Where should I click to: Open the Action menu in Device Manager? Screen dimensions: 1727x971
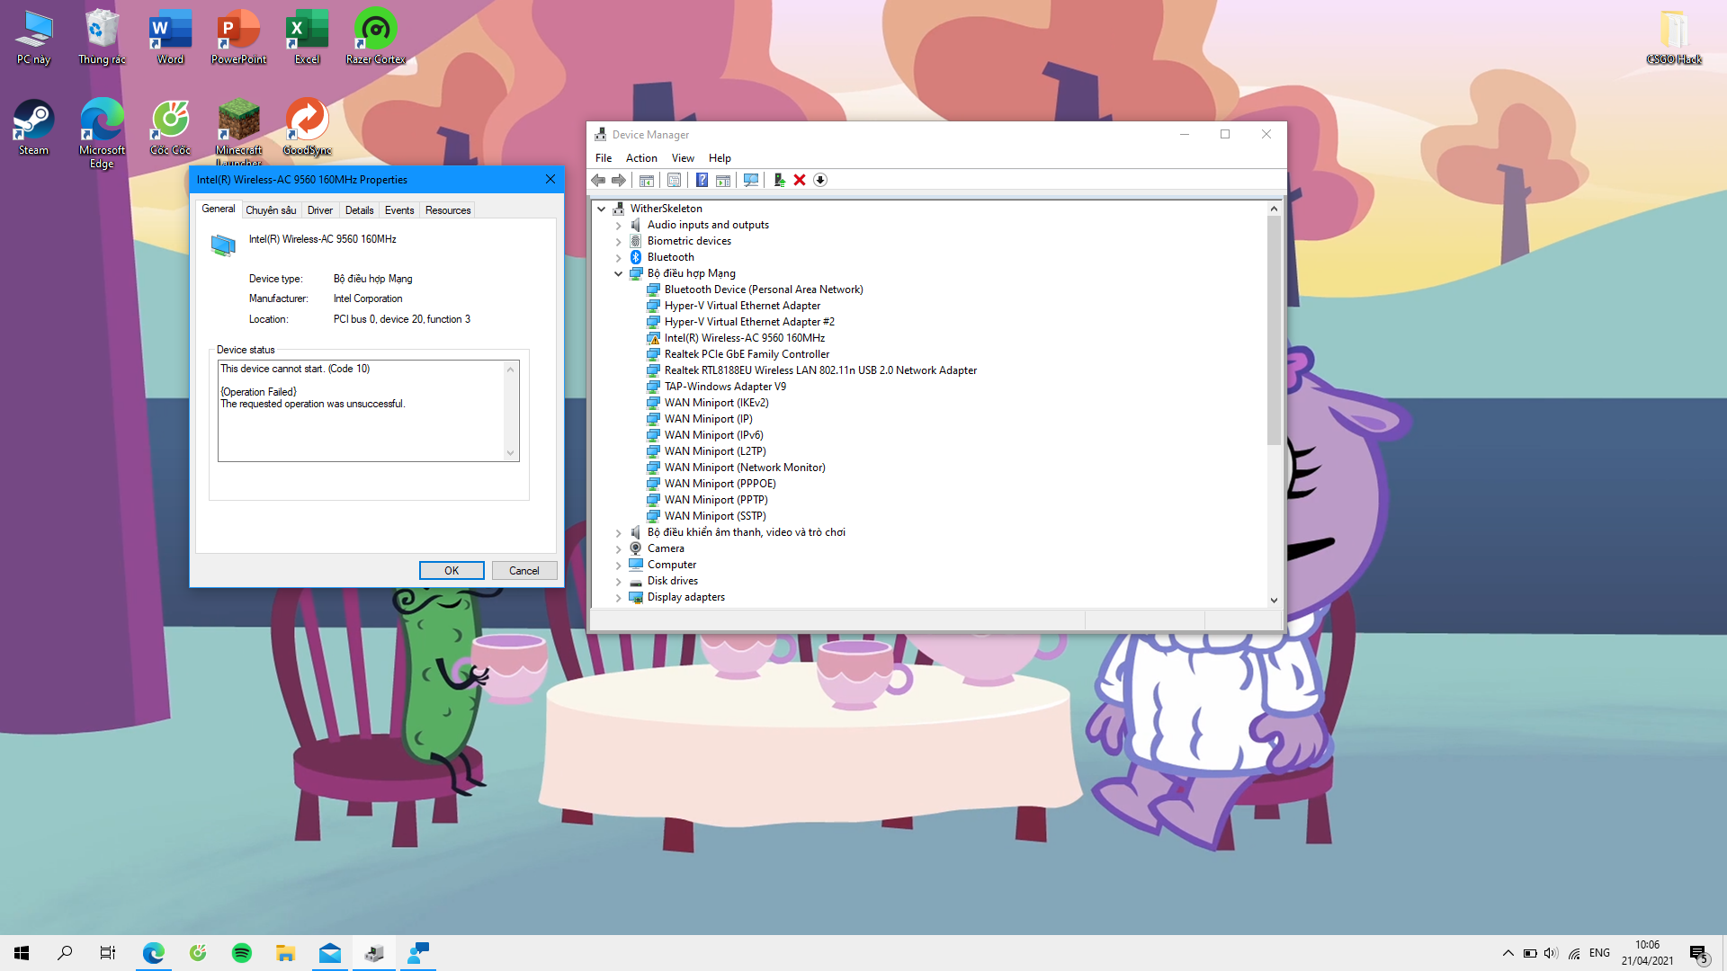tap(641, 158)
